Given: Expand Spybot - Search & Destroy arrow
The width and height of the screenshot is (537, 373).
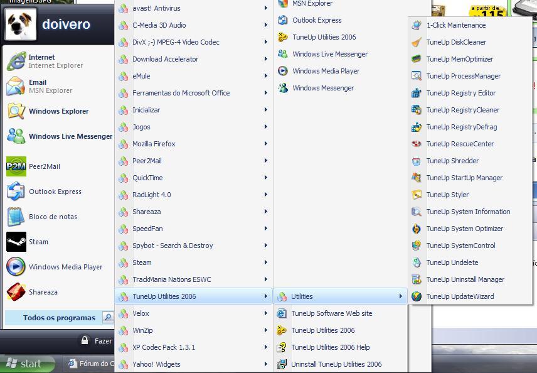Looking at the screenshot, I should [266, 246].
